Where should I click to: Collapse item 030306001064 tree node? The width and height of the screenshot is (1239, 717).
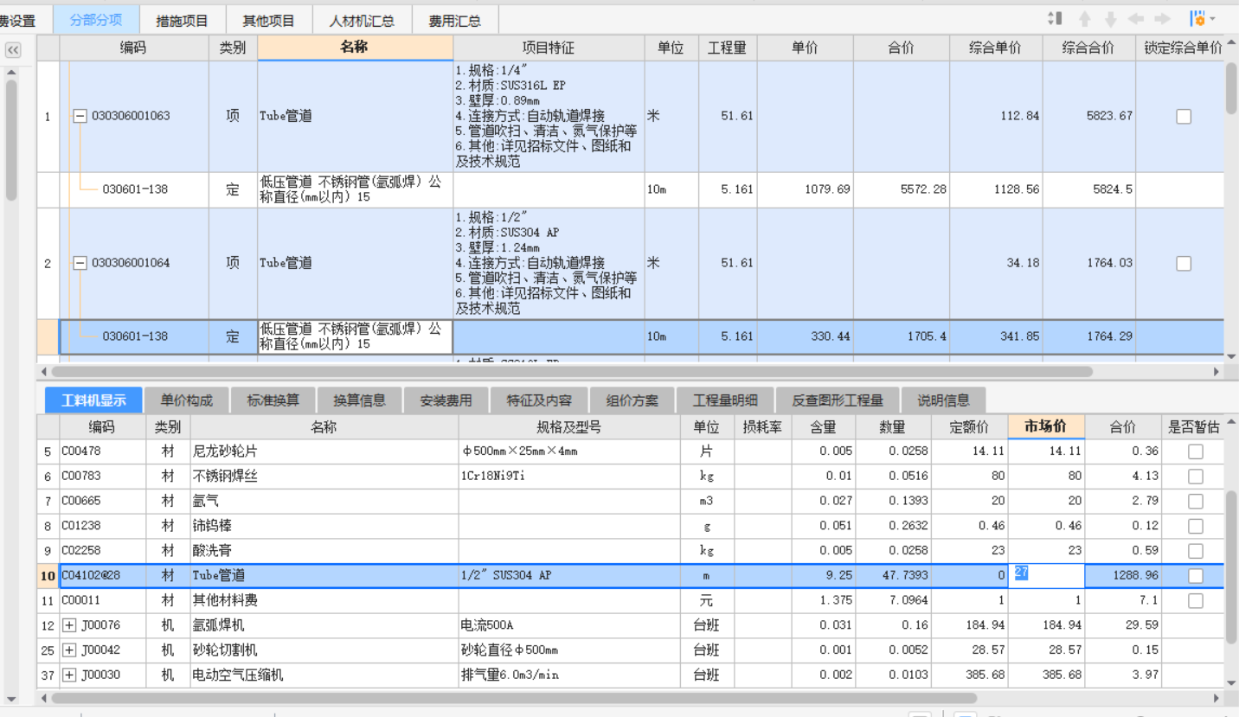pos(80,263)
